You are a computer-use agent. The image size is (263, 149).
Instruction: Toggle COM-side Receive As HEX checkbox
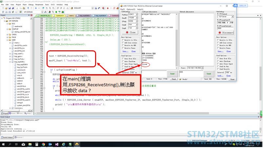tap(123, 45)
